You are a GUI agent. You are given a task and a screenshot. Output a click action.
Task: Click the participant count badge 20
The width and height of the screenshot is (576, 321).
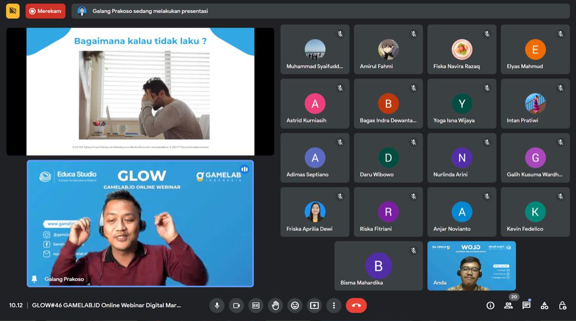[x=514, y=297]
